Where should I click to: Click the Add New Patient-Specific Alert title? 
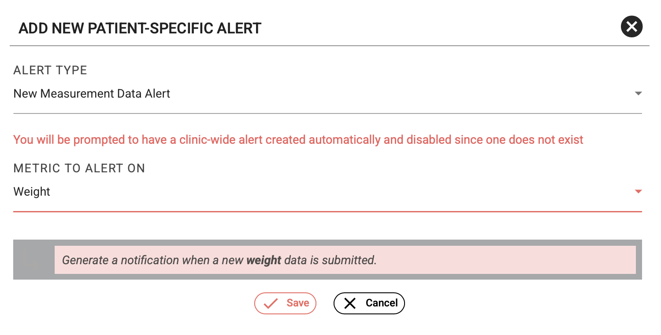(140, 29)
